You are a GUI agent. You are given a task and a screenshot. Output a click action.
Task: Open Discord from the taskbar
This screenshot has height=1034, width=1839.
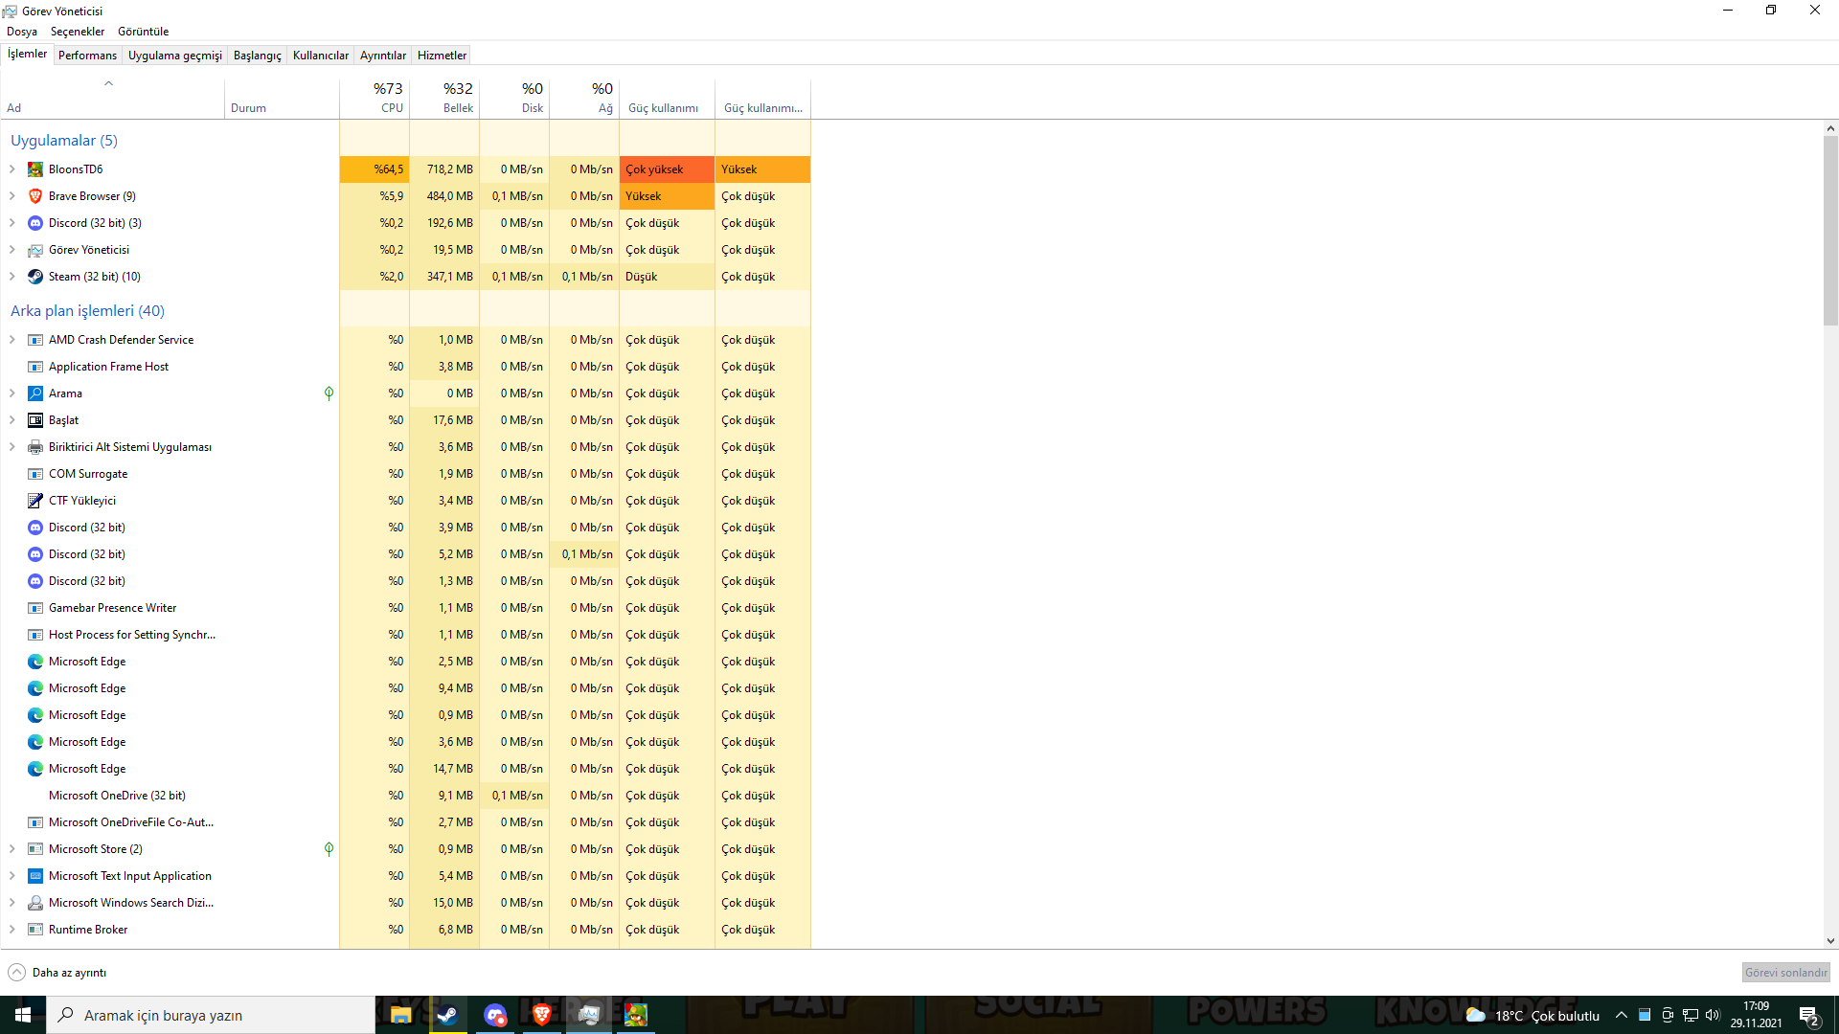[494, 1015]
